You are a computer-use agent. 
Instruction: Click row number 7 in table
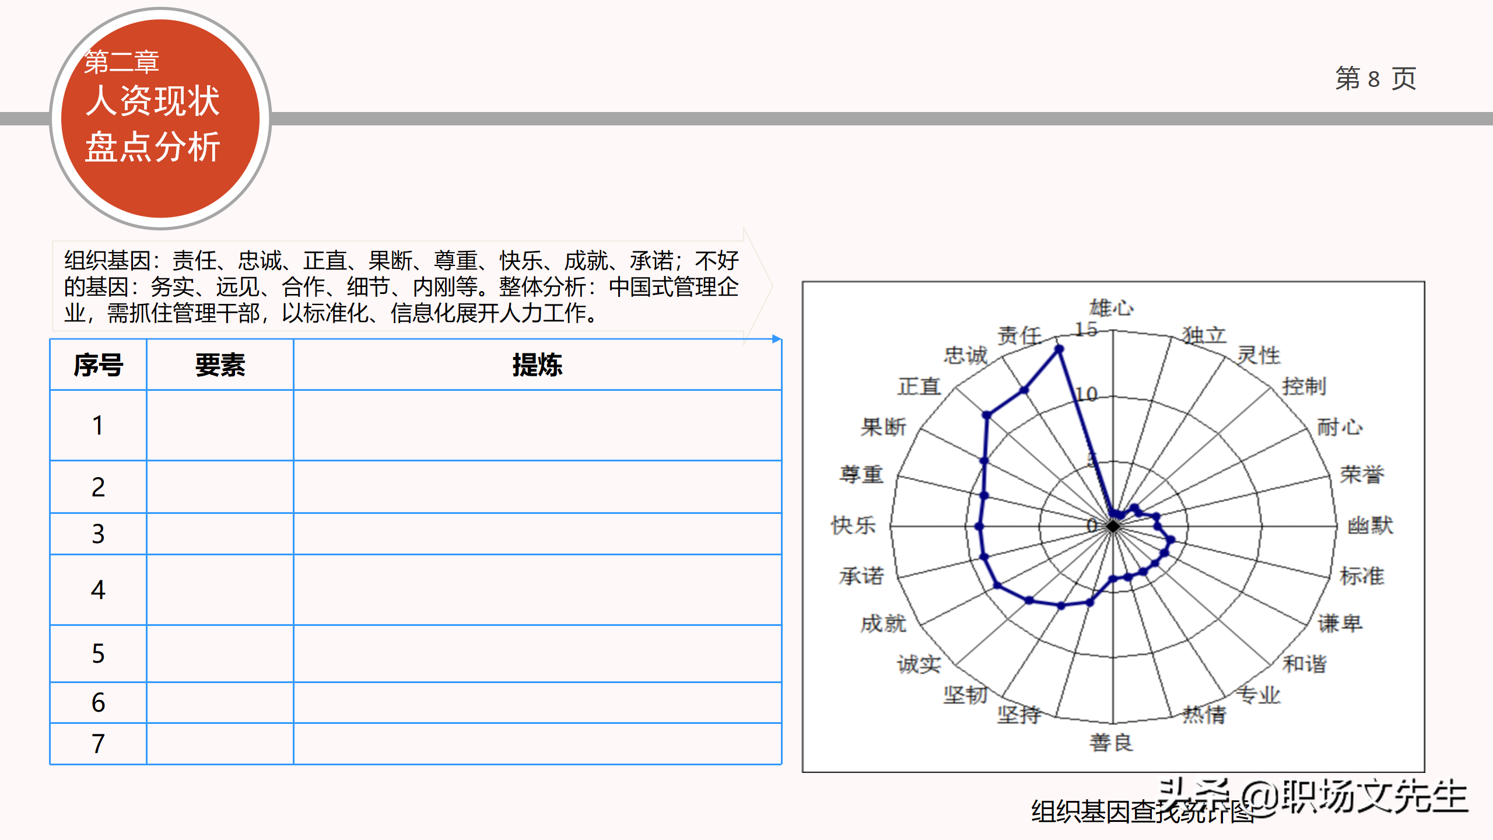click(x=98, y=744)
